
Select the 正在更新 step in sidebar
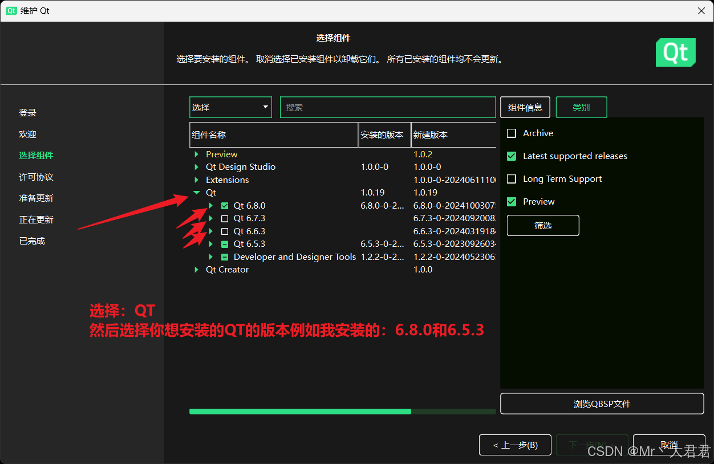pyautogui.click(x=36, y=220)
